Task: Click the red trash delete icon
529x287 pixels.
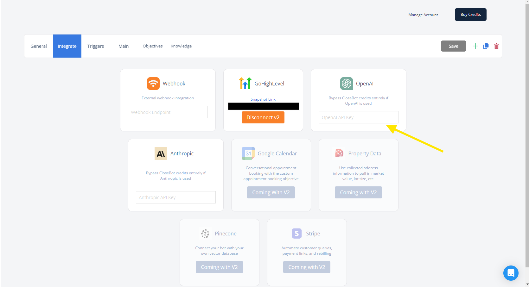Action: (496, 46)
